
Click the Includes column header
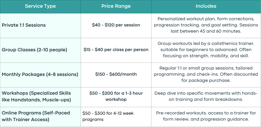(x=206, y=6)
